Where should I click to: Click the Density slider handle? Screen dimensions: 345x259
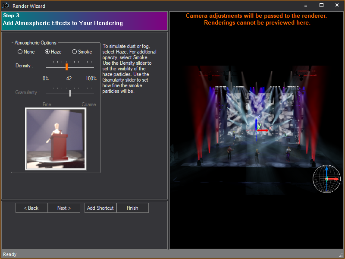67,67
